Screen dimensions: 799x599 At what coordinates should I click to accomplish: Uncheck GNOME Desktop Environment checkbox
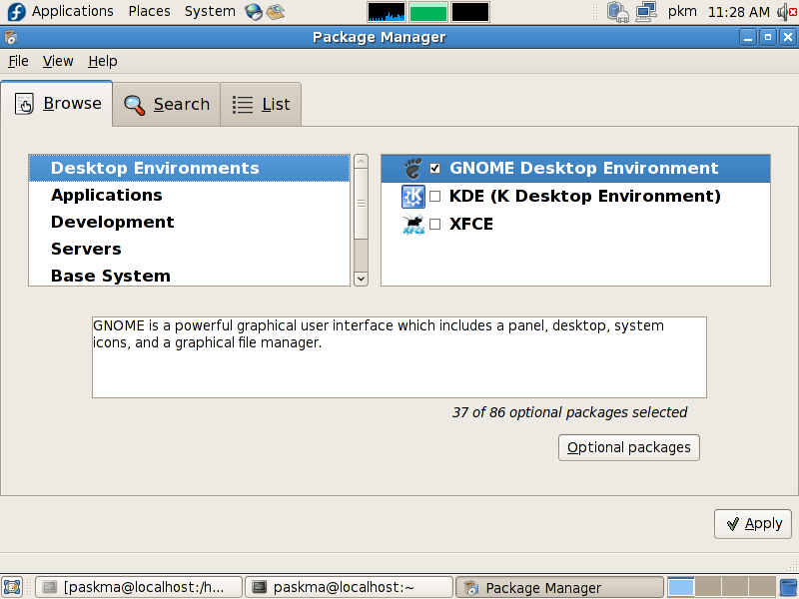point(434,168)
